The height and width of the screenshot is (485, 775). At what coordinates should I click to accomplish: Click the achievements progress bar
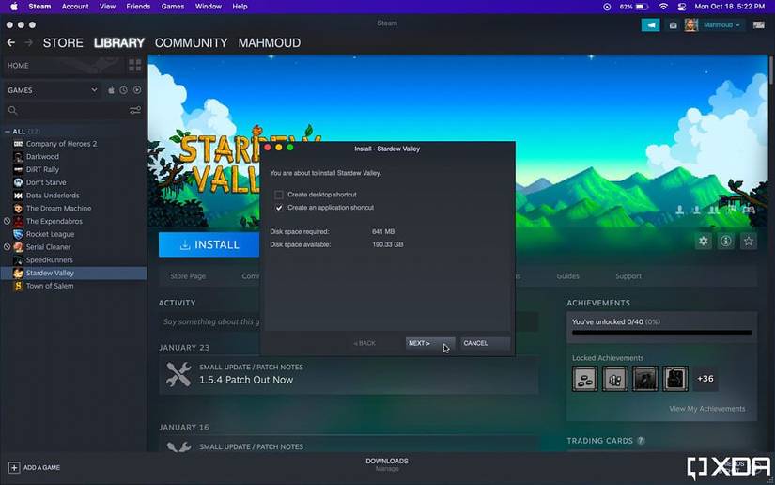(x=662, y=333)
